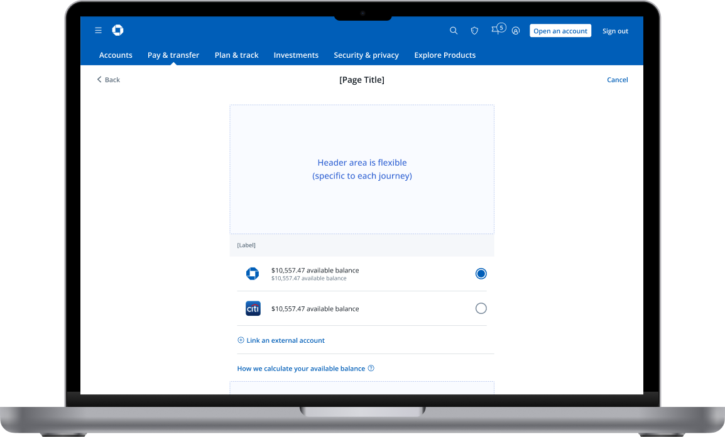Click the Chase account logo in list
The image size is (725, 437).
(x=253, y=274)
